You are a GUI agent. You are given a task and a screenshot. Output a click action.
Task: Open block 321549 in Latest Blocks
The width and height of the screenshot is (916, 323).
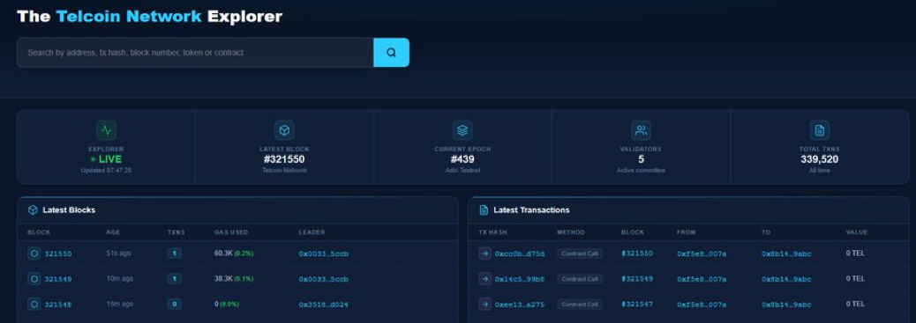(x=58, y=279)
